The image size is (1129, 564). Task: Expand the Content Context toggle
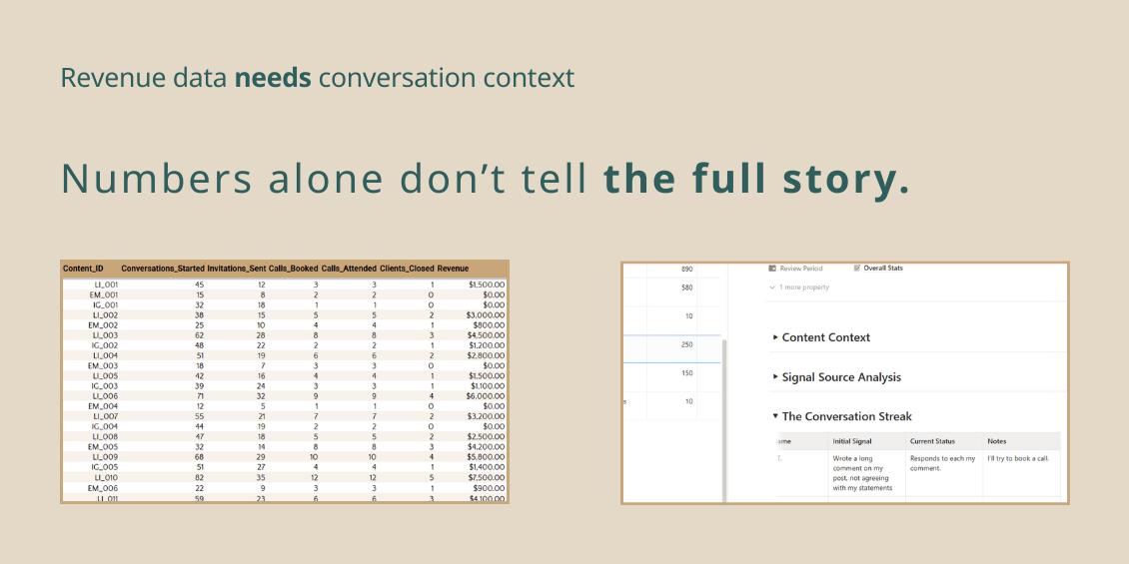775,336
